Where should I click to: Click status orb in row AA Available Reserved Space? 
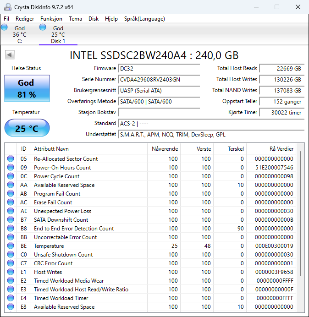click(11, 185)
